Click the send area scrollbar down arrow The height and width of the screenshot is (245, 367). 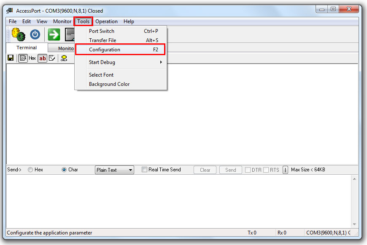click(x=354, y=224)
